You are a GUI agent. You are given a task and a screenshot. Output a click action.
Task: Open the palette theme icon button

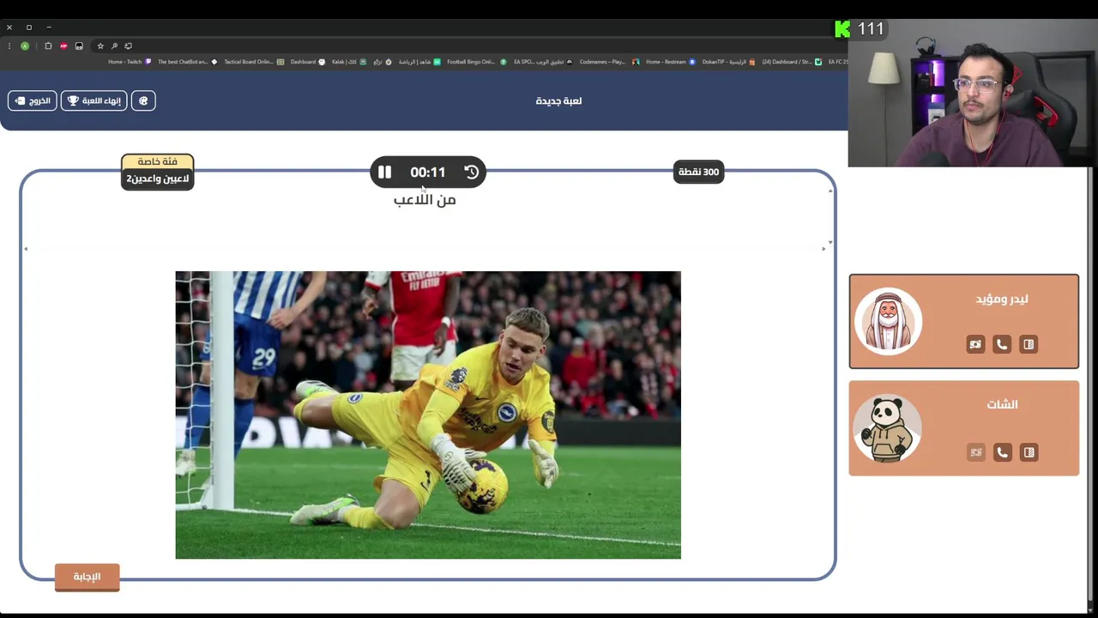[x=143, y=100]
